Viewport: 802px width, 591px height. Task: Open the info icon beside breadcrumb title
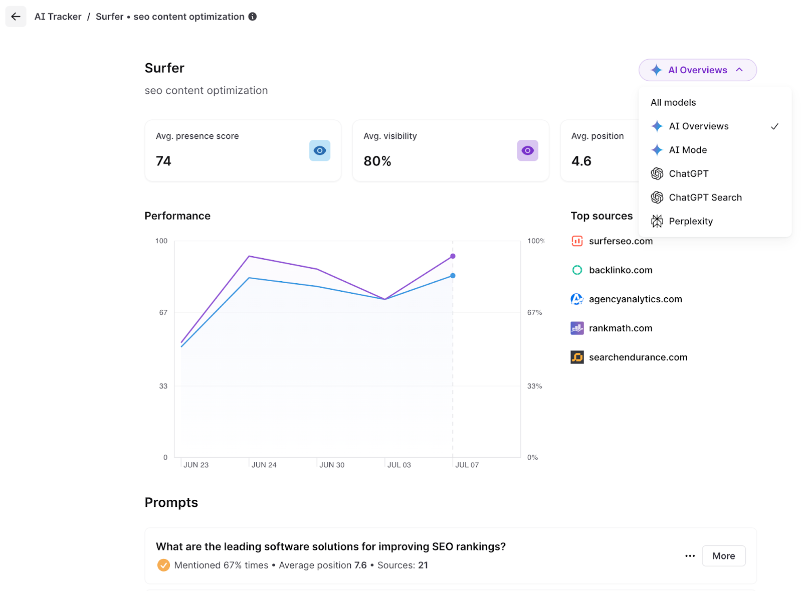[x=253, y=17]
